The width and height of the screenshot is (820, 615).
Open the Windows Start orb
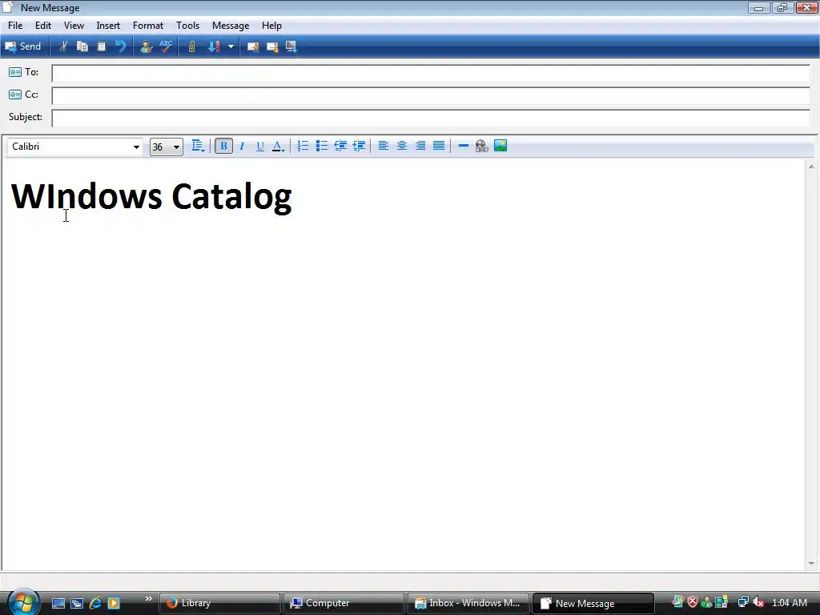(23, 602)
